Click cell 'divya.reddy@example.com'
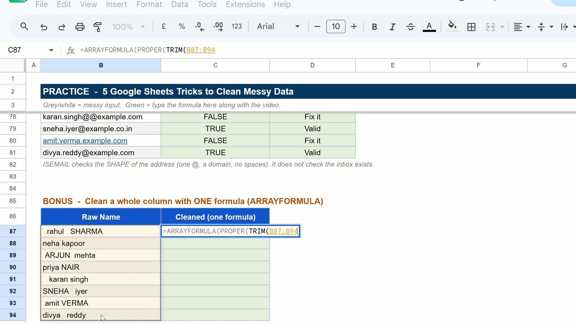Screen dimensions: 576x324 [x=101, y=153]
